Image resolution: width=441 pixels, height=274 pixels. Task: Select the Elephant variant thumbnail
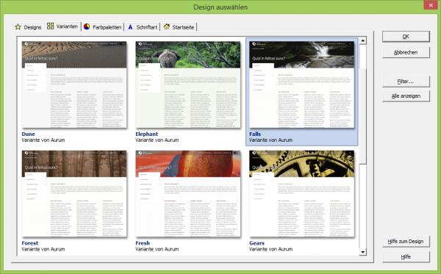(188, 85)
